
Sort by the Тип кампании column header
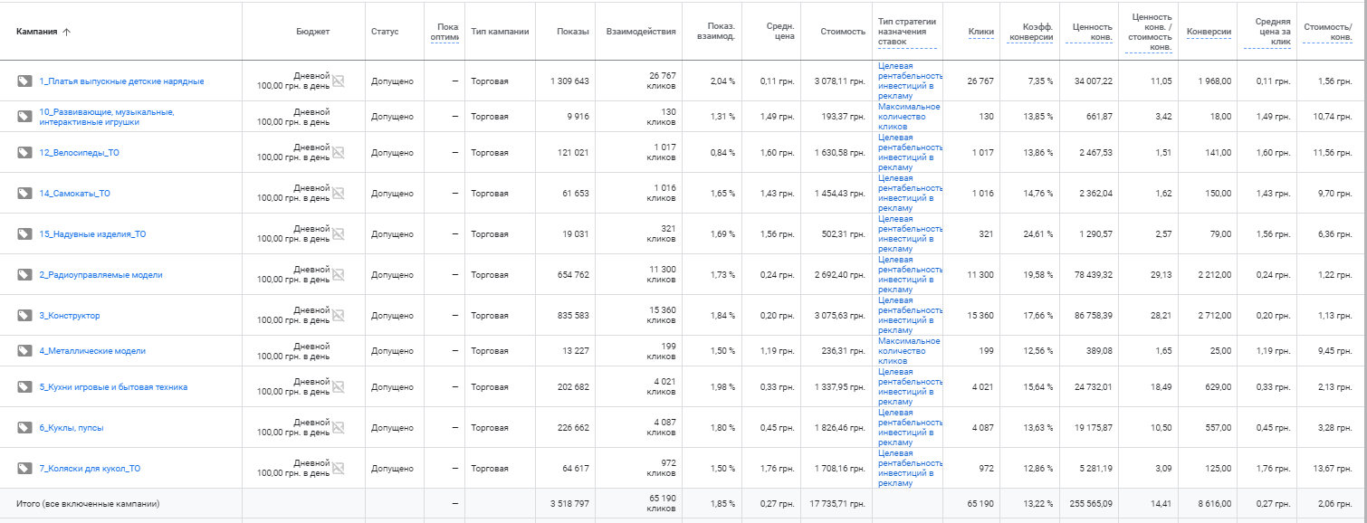(500, 32)
